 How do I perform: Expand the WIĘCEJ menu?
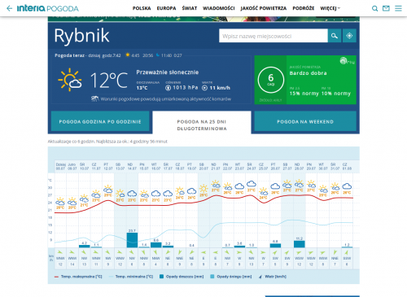pyautogui.click(x=330, y=8)
